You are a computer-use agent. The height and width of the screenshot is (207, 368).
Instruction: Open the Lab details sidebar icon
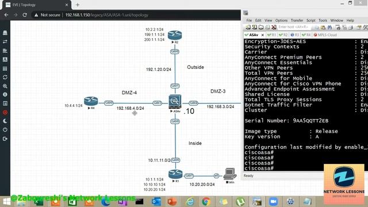point(5,103)
